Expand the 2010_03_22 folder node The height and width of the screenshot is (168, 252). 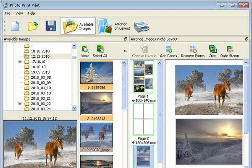pyautogui.click(x=20, y=103)
